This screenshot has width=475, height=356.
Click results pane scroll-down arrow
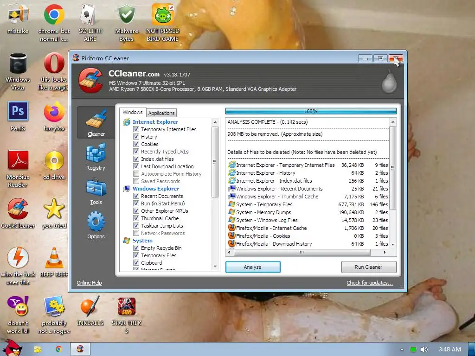(393, 244)
